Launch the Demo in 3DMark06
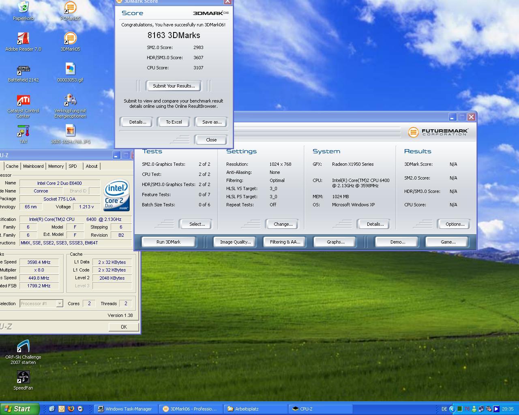 [x=398, y=242]
